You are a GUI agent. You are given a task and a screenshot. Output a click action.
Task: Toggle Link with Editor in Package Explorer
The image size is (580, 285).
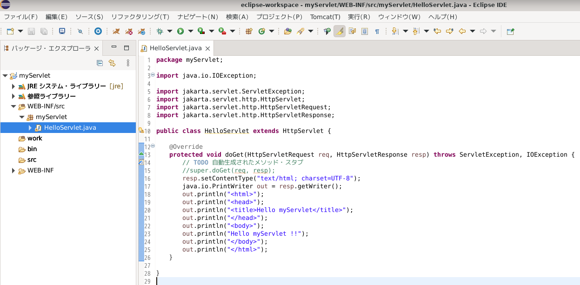click(x=112, y=63)
